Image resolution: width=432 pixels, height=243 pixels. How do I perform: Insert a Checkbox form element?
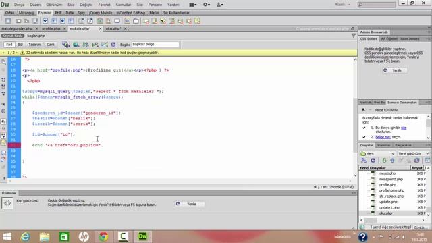pos(45,21)
